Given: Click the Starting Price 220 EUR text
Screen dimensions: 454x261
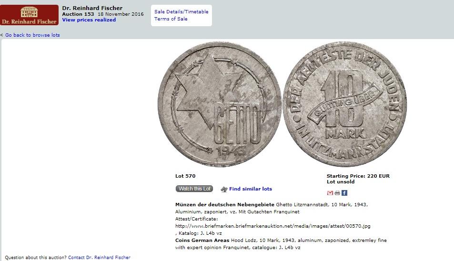Looking at the screenshot, I should click(x=358, y=176).
